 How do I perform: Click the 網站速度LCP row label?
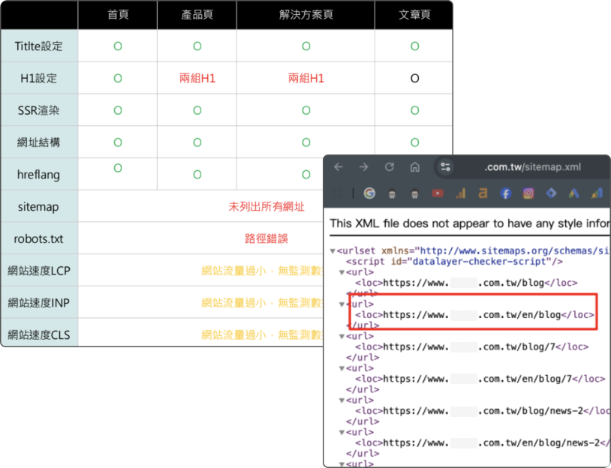point(39,271)
